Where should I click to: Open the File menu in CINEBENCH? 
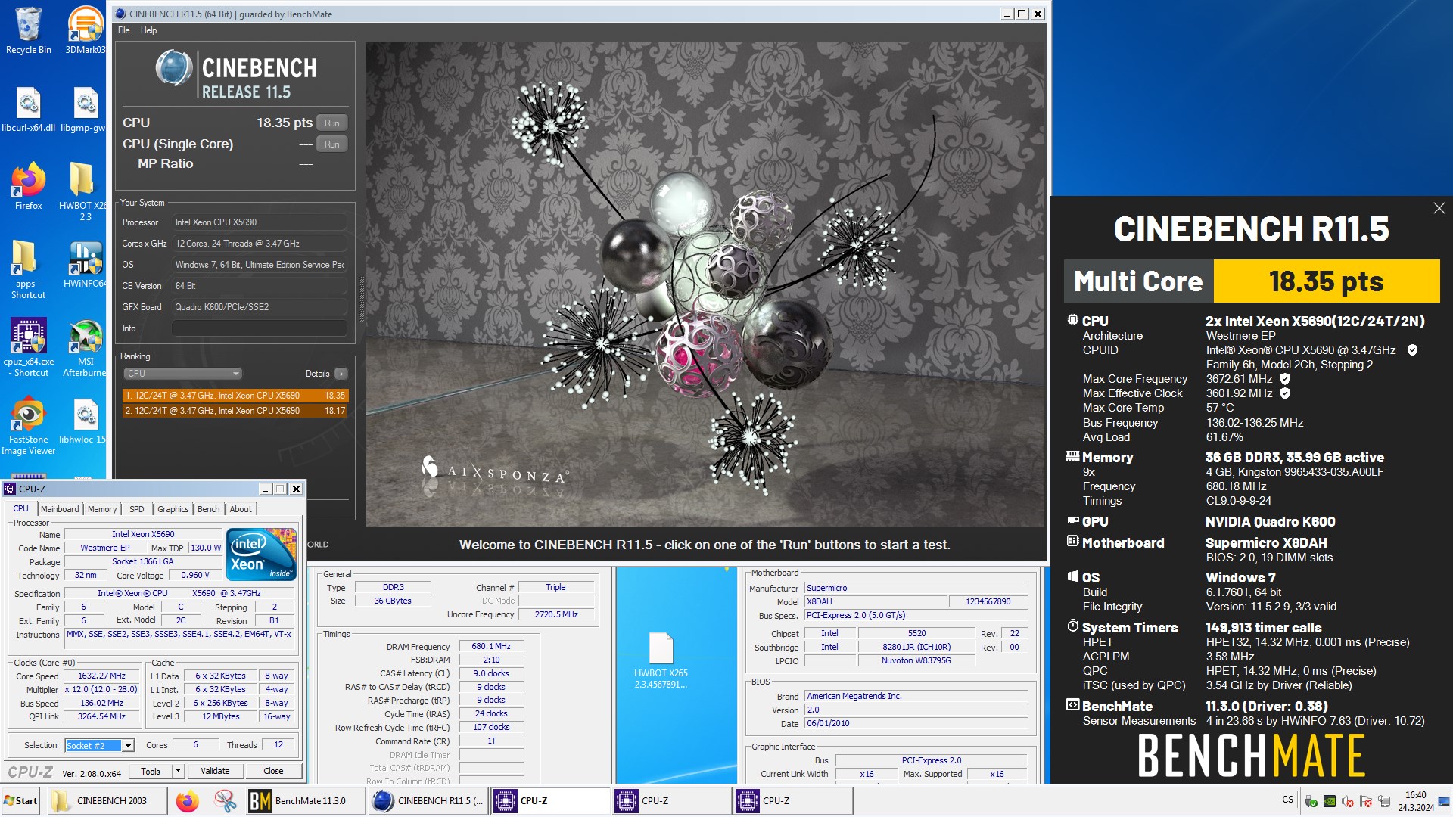coord(124,30)
